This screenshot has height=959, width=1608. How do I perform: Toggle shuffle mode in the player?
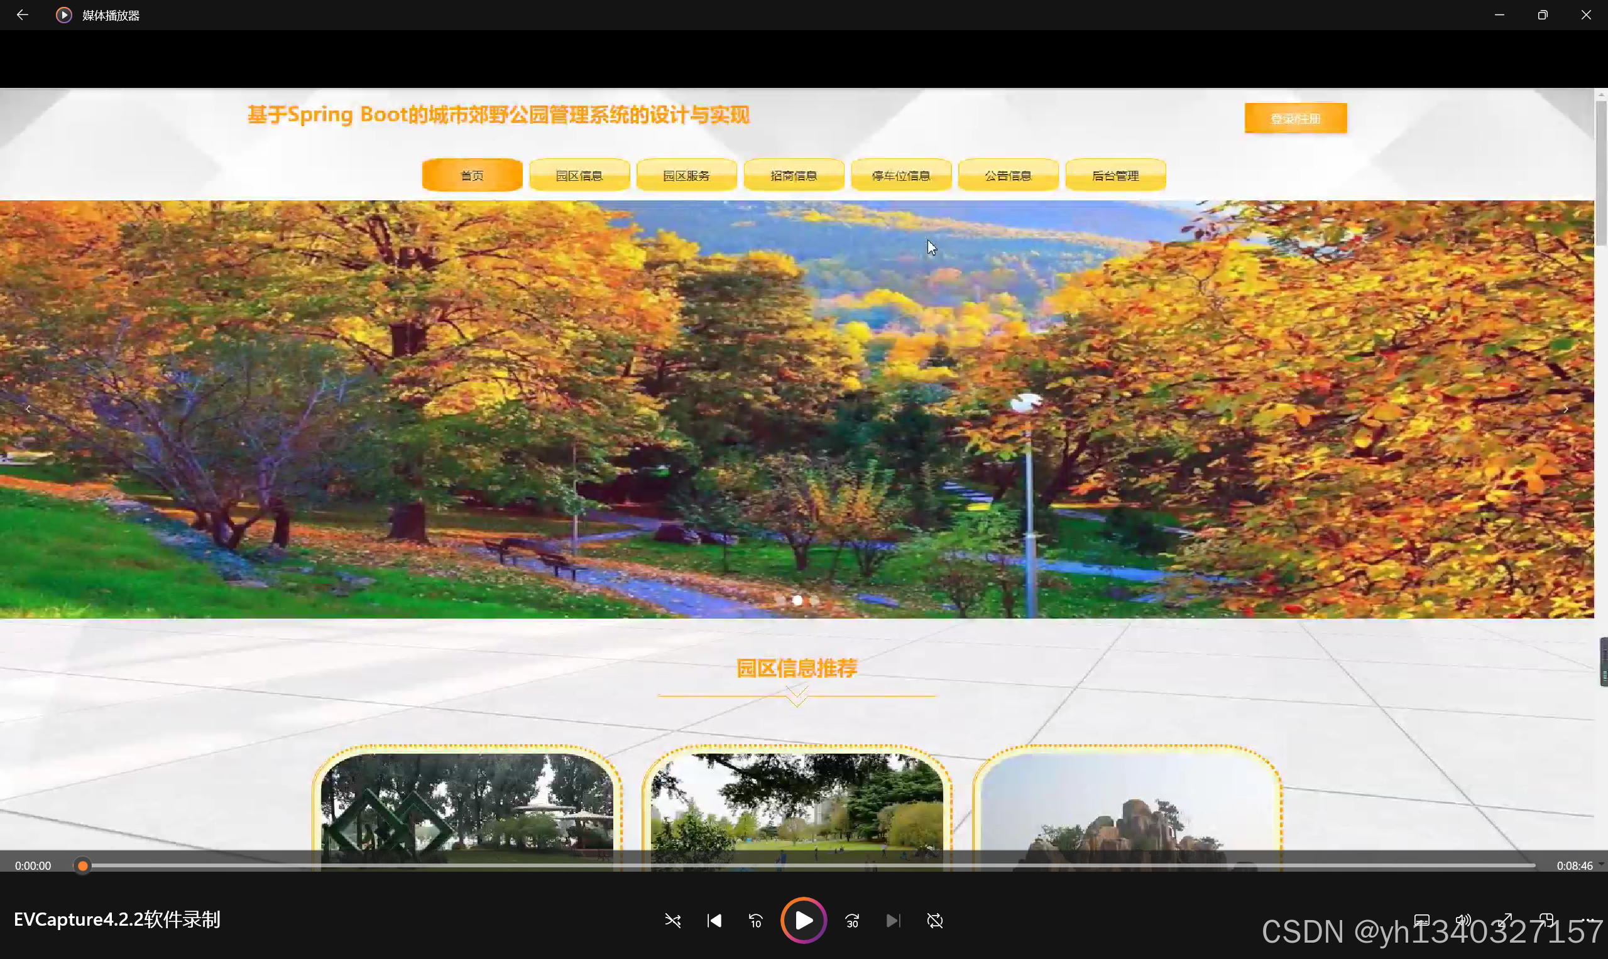click(672, 920)
